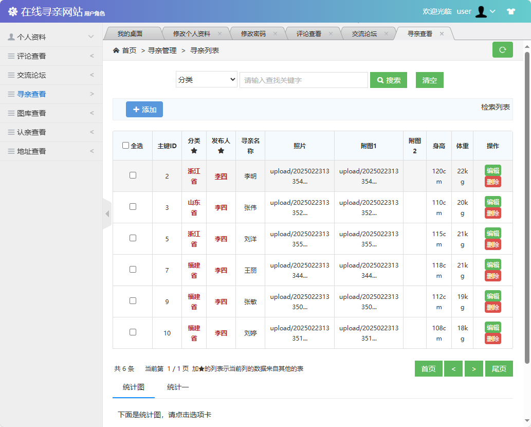Click the search keyword input field

click(303, 79)
